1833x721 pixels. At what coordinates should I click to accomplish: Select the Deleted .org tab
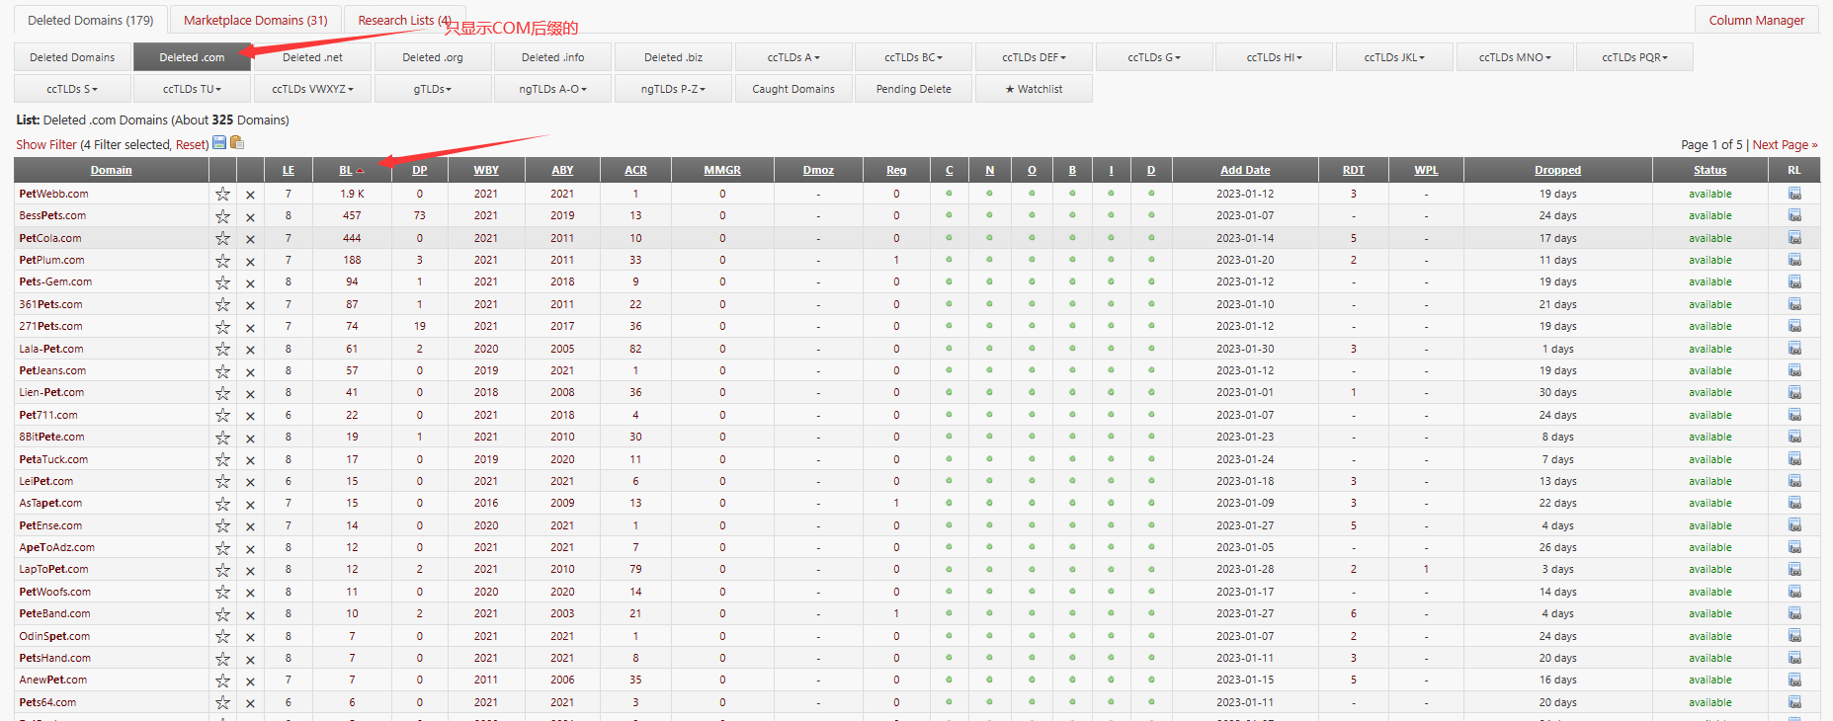click(x=433, y=57)
